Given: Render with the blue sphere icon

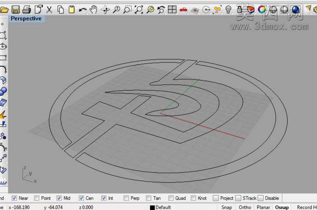Looking at the screenshot, I should click(x=296, y=9).
